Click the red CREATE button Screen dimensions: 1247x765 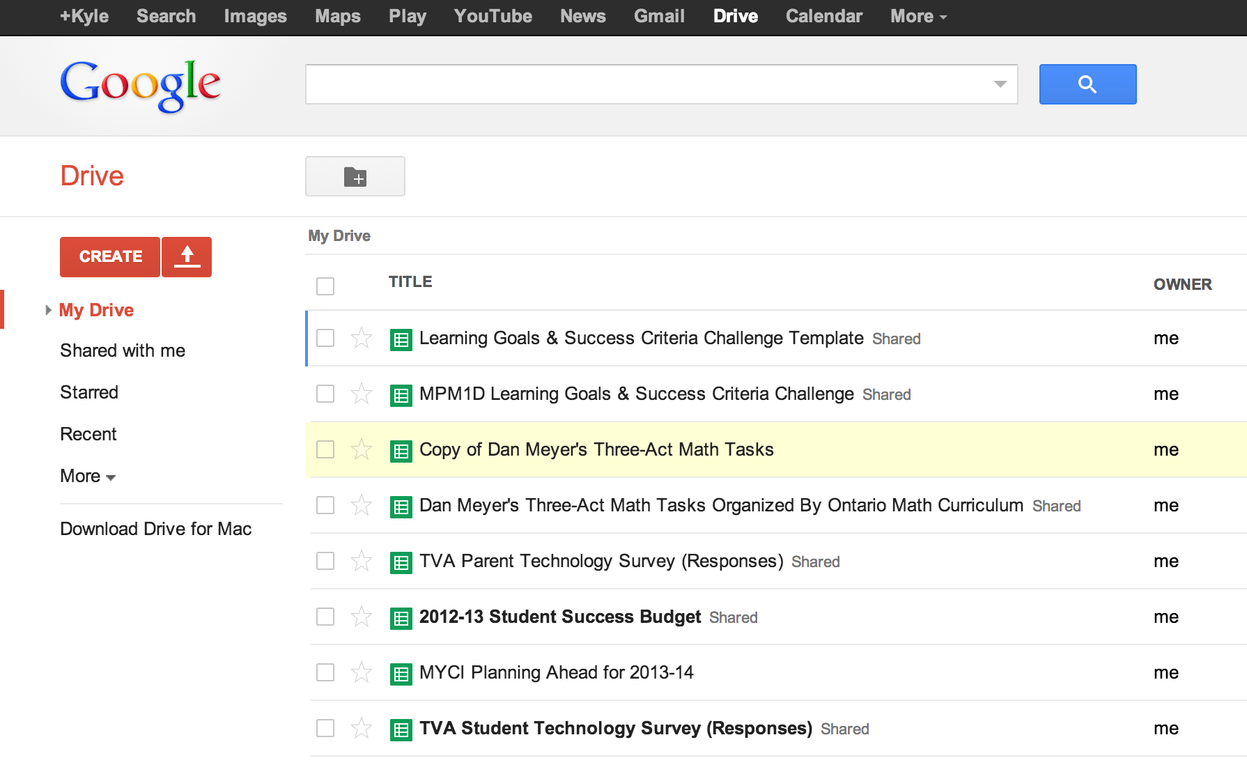[x=110, y=256]
